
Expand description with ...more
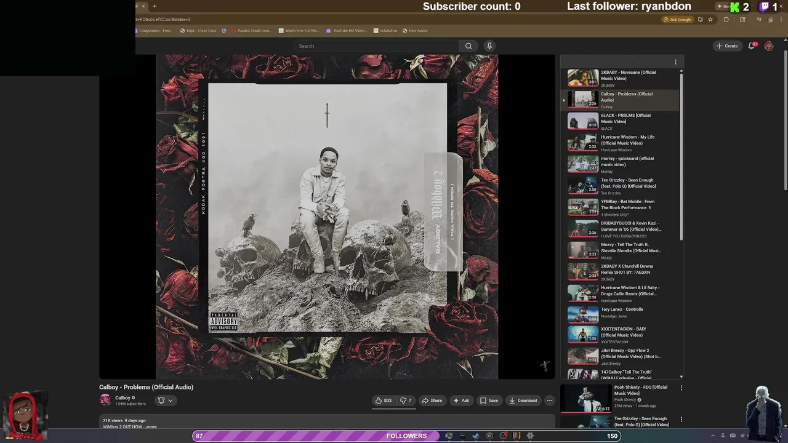pyautogui.click(x=150, y=427)
